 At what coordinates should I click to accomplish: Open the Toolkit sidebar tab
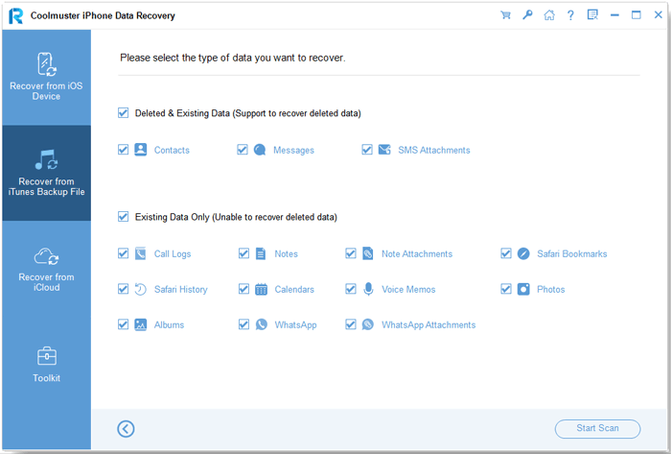pos(46,365)
